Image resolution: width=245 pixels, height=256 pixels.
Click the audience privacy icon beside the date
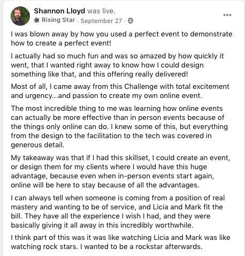point(131,21)
